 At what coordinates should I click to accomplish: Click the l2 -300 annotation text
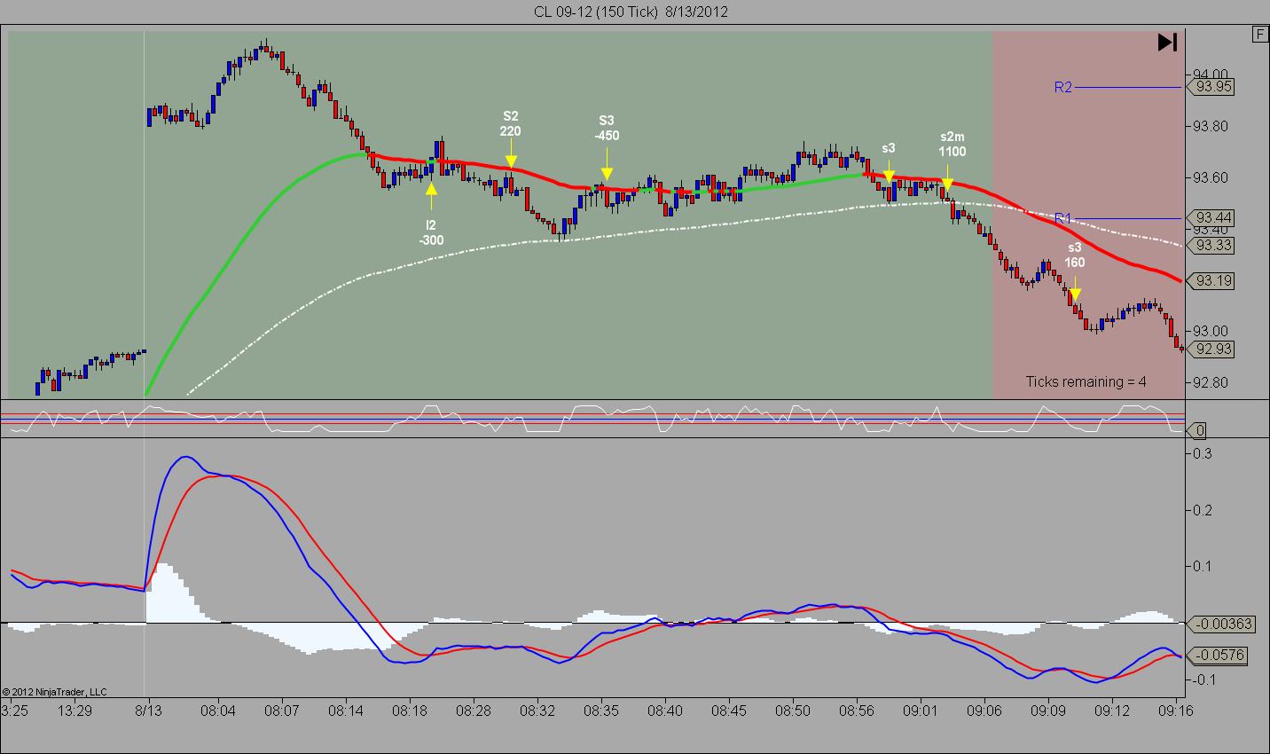coord(432,232)
